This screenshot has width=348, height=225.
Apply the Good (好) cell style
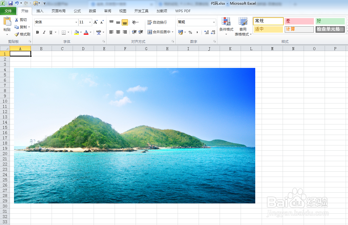[330, 21]
